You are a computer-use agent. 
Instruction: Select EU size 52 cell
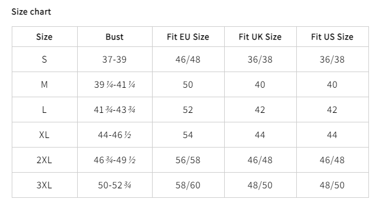188,110
